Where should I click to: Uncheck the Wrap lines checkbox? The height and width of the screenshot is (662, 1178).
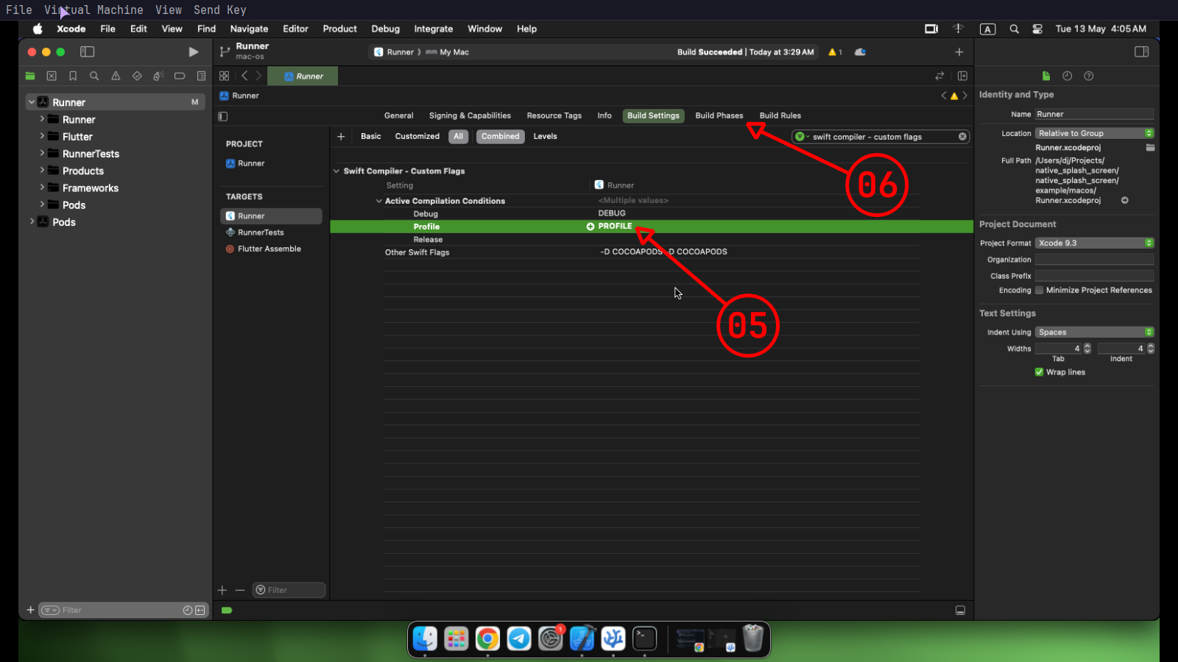pyautogui.click(x=1040, y=372)
